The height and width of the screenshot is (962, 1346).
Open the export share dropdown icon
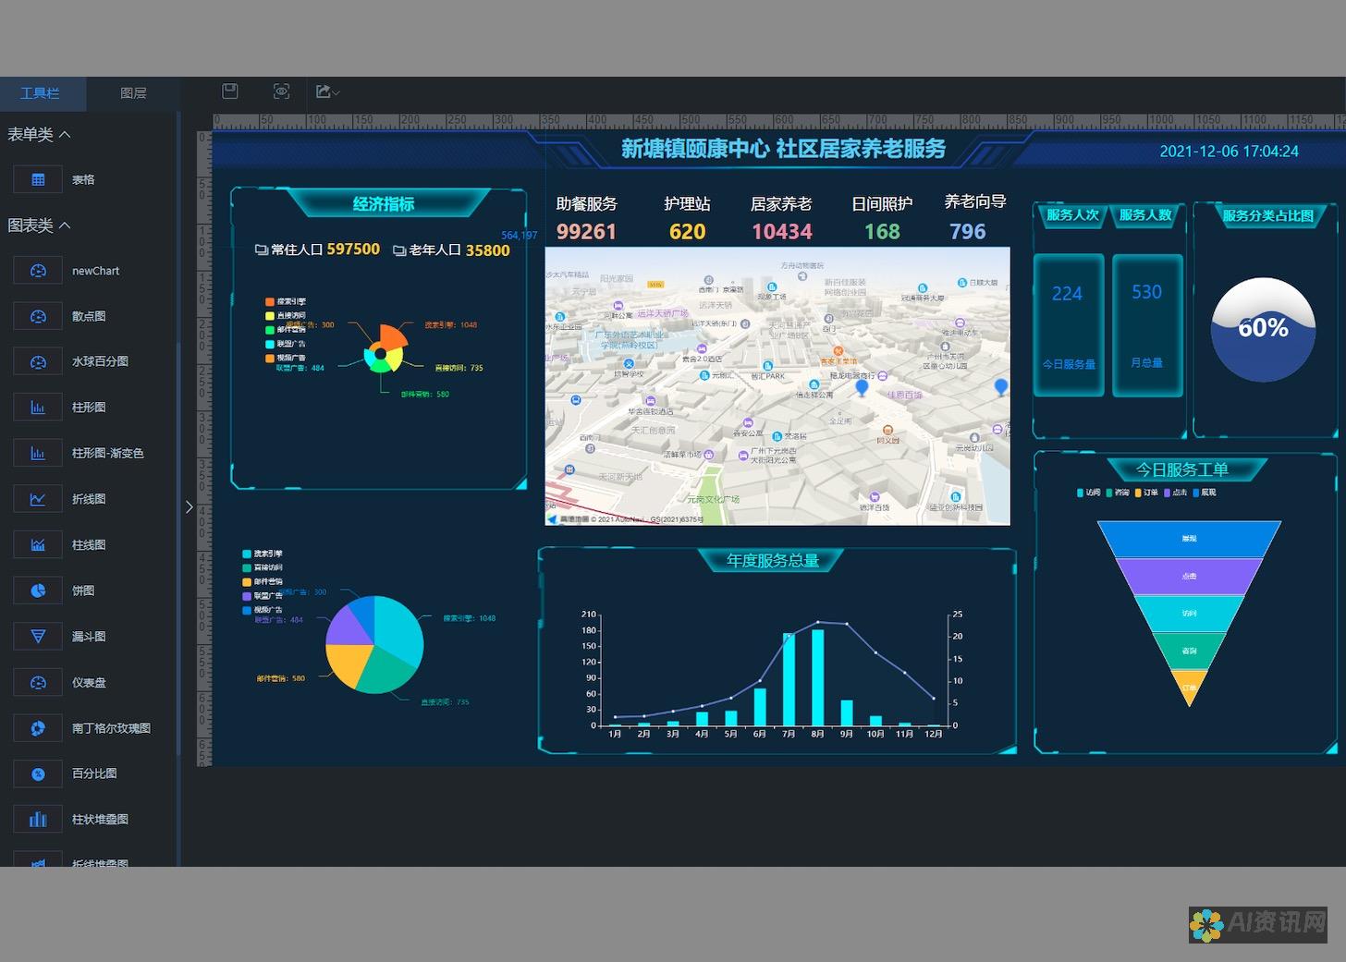tap(327, 91)
